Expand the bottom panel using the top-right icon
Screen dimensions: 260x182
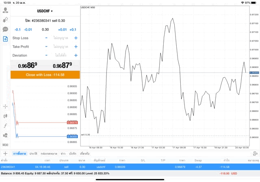(255, 153)
